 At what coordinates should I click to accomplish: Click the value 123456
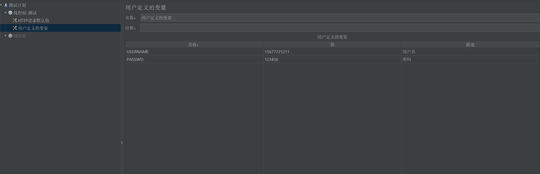click(271, 59)
